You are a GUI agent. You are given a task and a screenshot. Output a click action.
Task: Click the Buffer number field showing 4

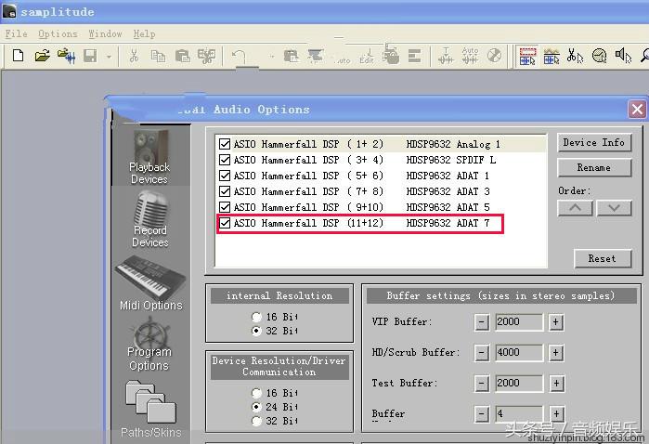point(519,413)
